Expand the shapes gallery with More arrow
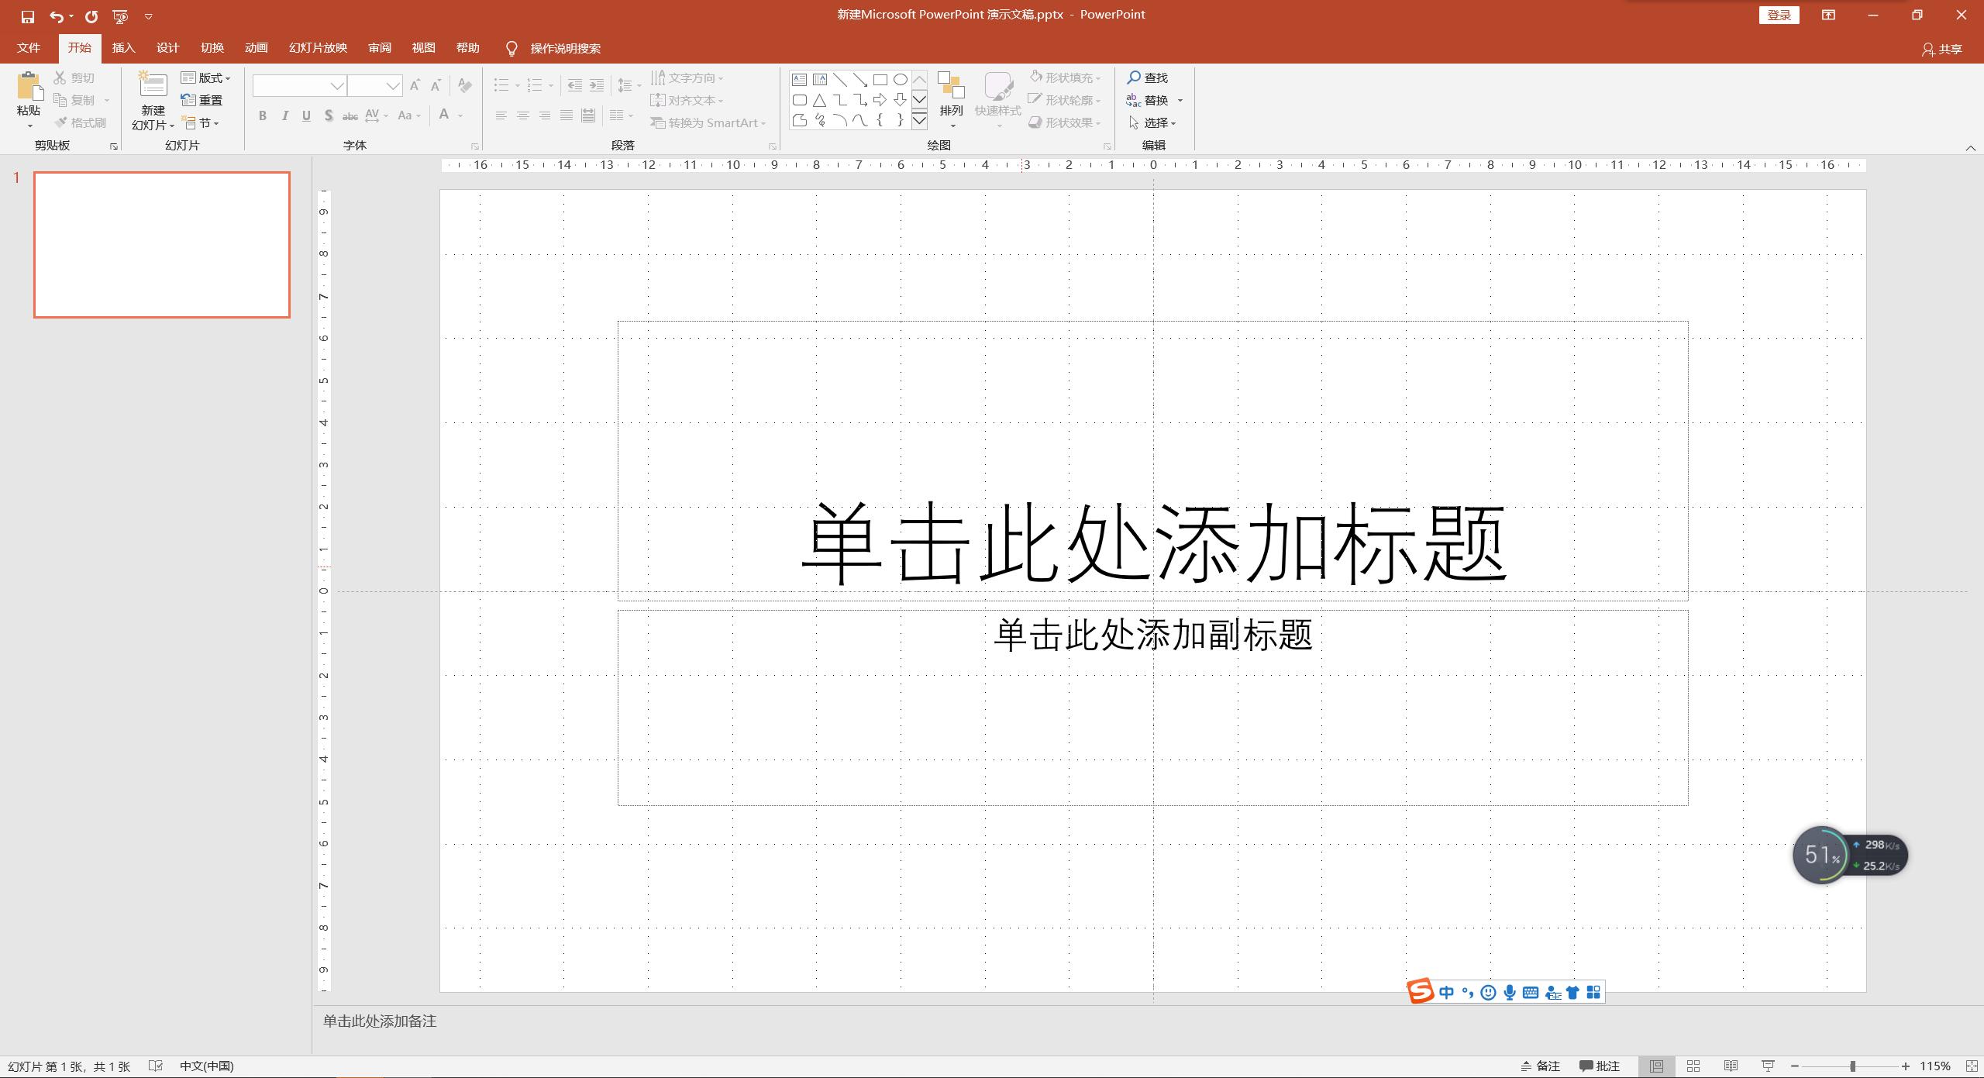The width and height of the screenshot is (1984, 1078). (920, 122)
